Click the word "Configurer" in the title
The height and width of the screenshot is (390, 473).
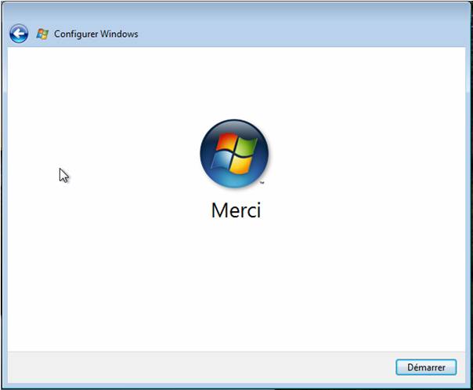pos(75,35)
